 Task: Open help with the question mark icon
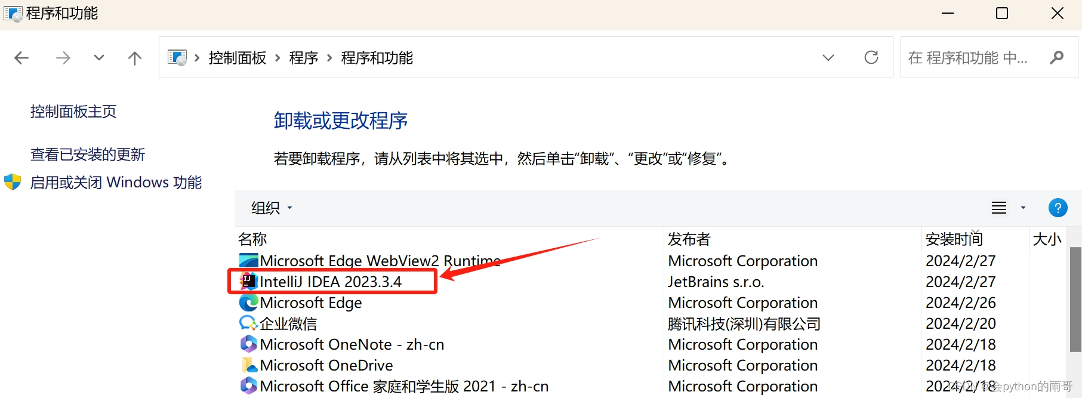tap(1058, 208)
